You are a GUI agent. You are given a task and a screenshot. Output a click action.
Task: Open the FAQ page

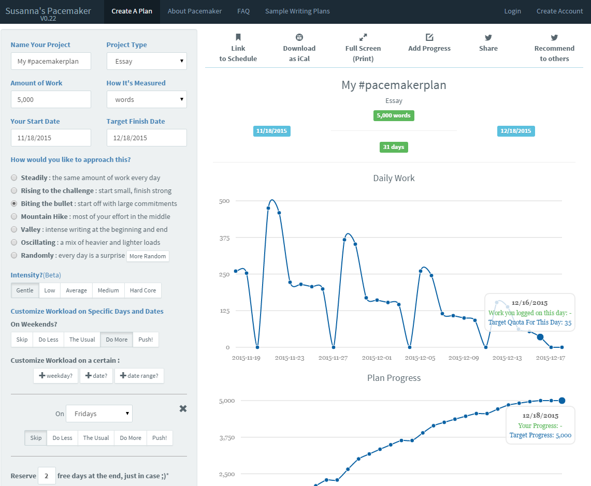coord(243,11)
